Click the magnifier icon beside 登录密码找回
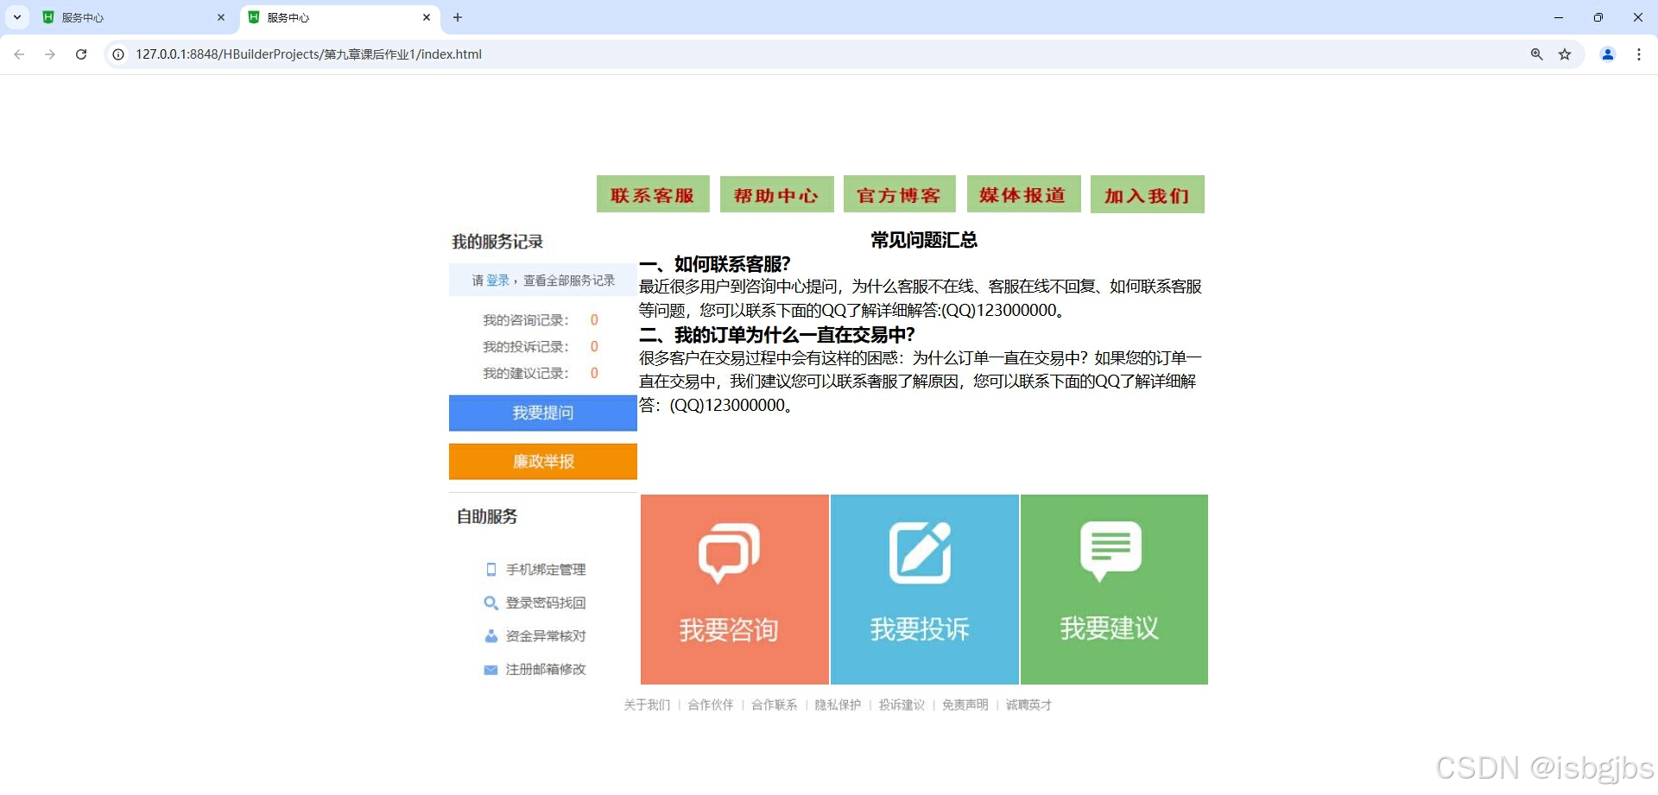 [x=490, y=603]
